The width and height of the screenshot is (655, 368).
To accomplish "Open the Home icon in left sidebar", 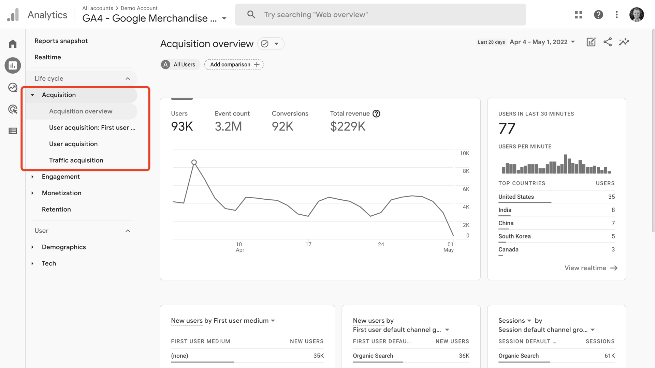I will tap(13, 44).
